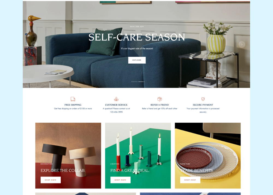
Task: Click the secure payment shield icon
Action: [x=203, y=99]
